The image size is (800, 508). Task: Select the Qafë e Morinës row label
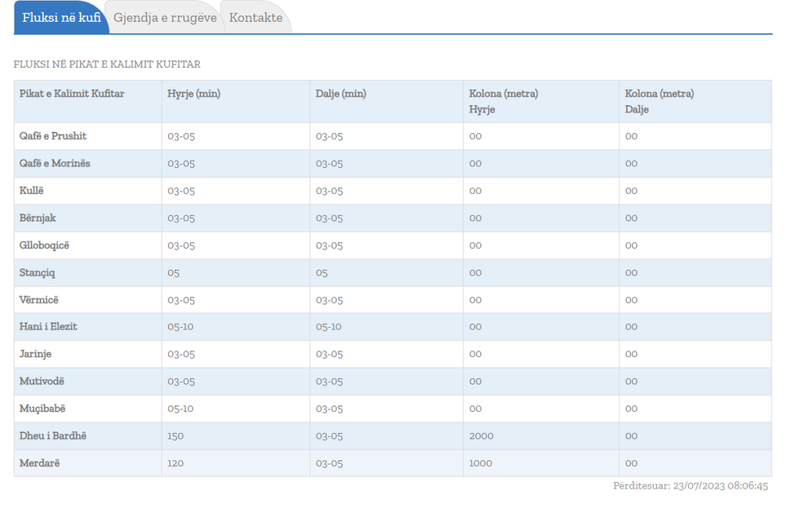55,164
